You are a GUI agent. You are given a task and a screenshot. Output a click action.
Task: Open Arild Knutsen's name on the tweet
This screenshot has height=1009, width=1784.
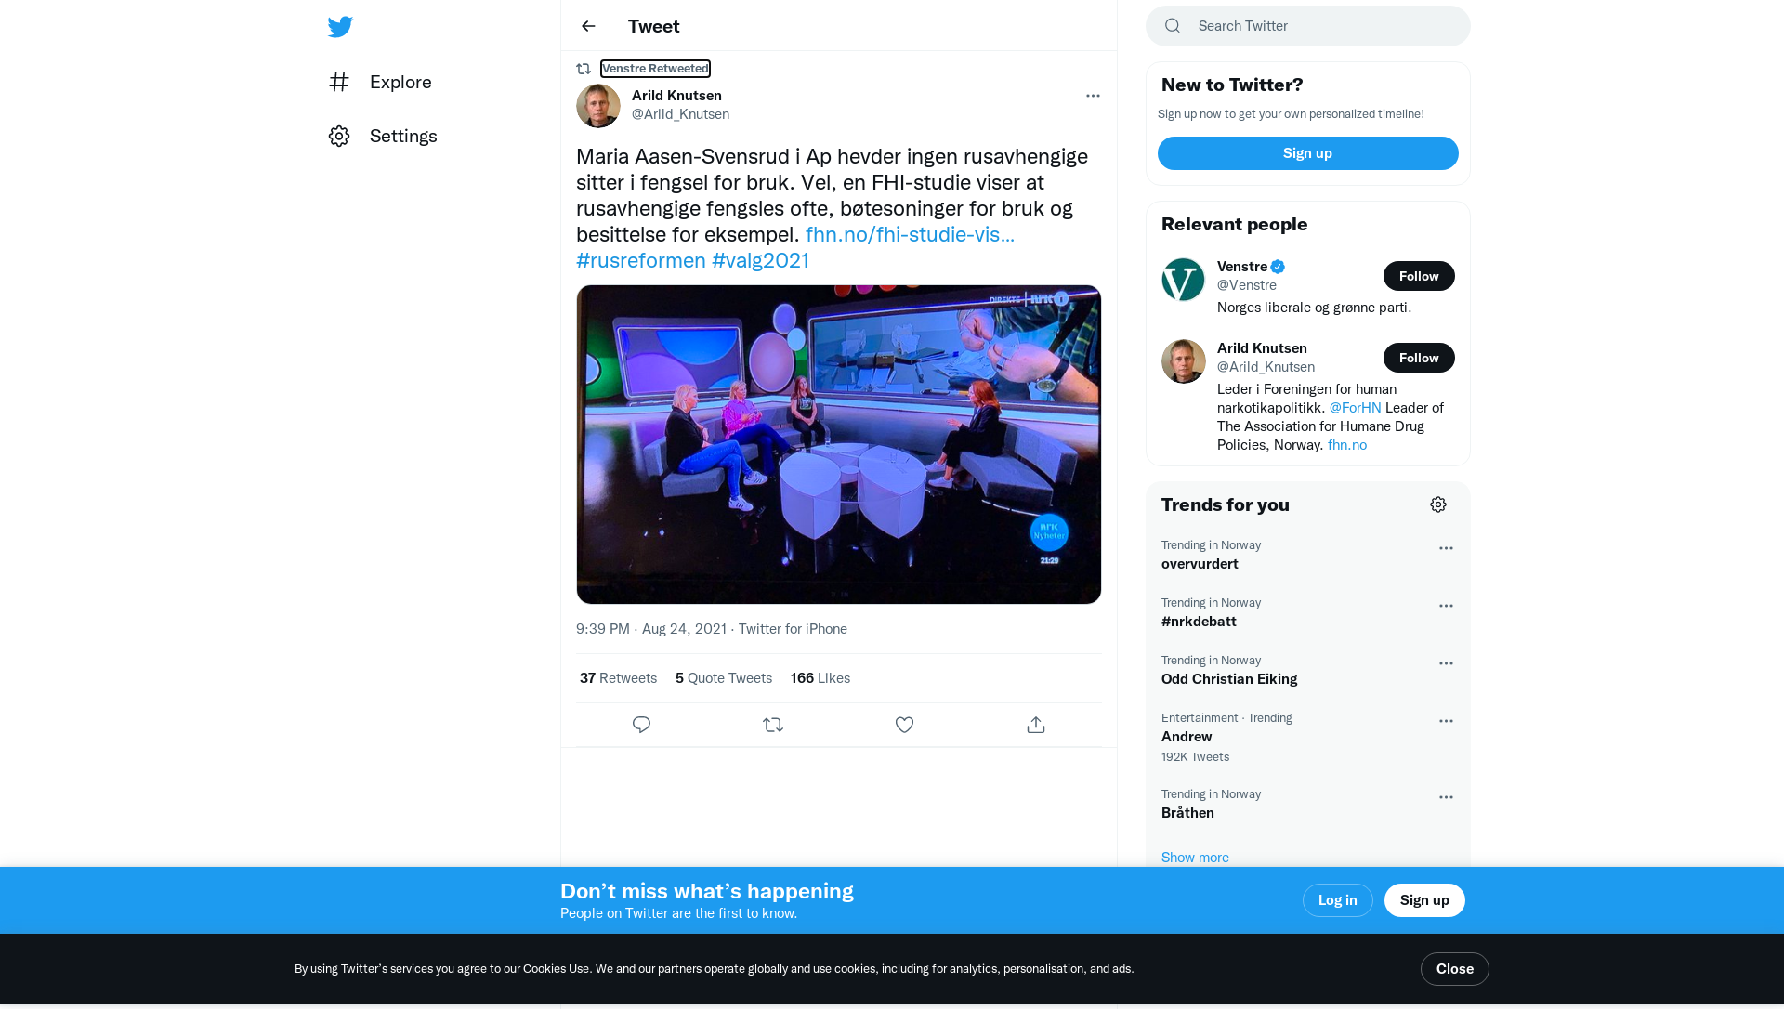point(676,96)
